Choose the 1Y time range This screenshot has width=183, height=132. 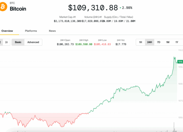pos(177,42)
